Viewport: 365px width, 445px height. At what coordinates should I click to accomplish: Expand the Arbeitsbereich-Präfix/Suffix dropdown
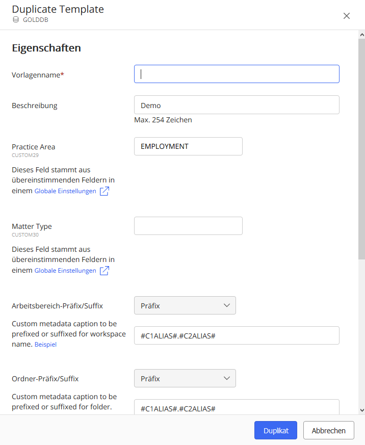click(185, 306)
